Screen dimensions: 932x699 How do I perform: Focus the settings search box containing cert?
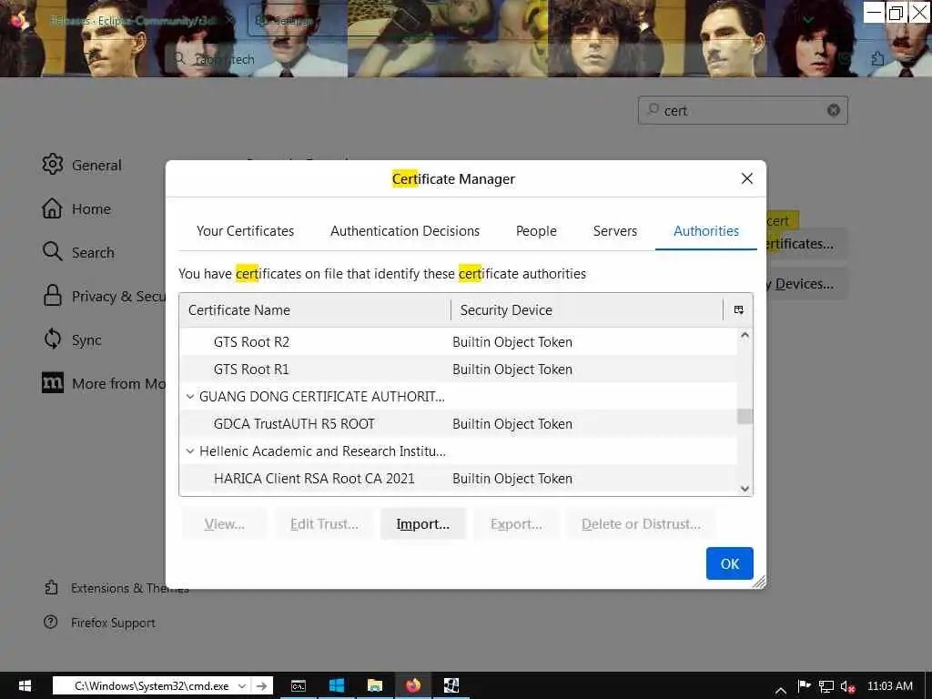pyautogui.click(x=743, y=110)
